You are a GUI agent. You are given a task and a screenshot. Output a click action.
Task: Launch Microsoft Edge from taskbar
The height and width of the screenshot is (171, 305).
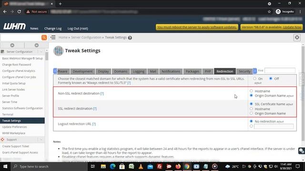pyautogui.click(x=112, y=167)
